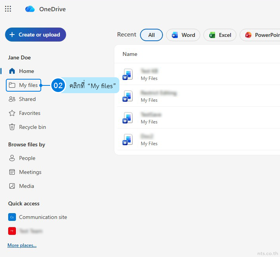Click the OneDrive title text
Screen dimensions: 280x257
click(x=52, y=9)
